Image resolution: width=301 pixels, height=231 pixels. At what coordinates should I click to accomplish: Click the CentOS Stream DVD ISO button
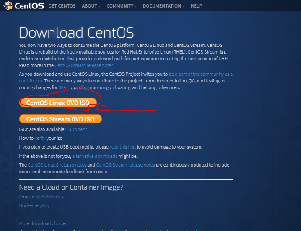click(60, 119)
